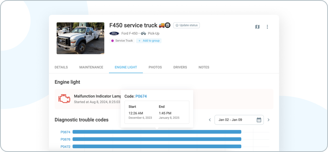Click the Pick-Up vehicle type icon
The height and width of the screenshot is (152, 328).
(143, 34)
